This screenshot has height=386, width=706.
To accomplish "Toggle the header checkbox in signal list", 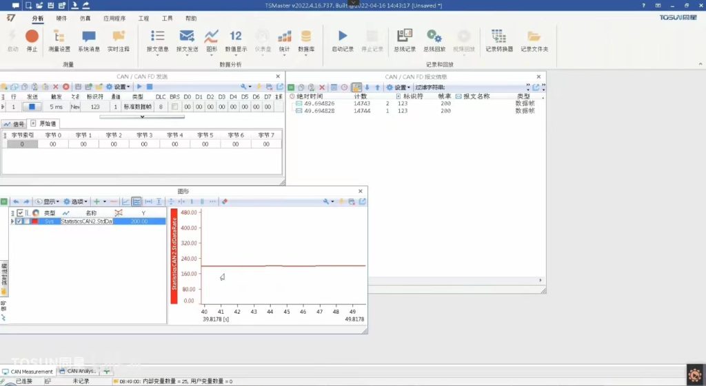I will 19,213.
